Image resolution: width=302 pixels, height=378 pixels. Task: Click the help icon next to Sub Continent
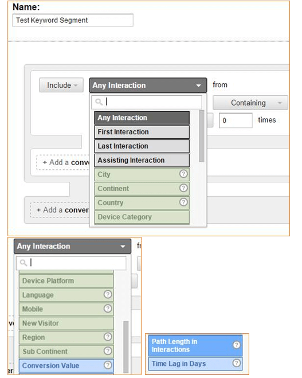click(x=108, y=351)
